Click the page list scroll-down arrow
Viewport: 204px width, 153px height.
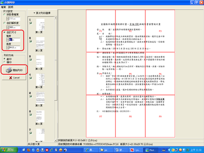coord(55,140)
